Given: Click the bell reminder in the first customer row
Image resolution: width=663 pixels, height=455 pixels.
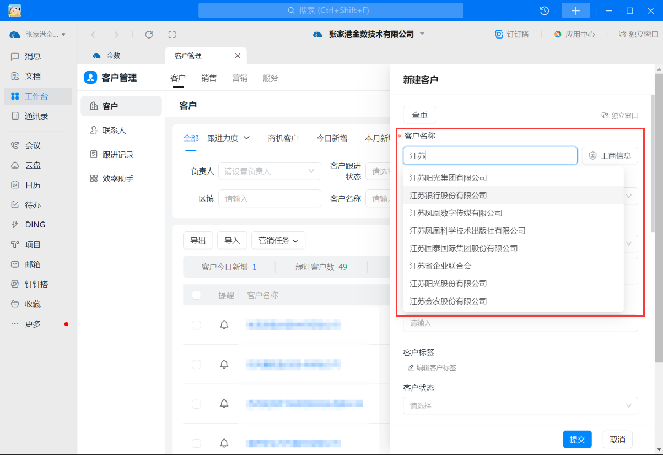Looking at the screenshot, I should [x=224, y=324].
